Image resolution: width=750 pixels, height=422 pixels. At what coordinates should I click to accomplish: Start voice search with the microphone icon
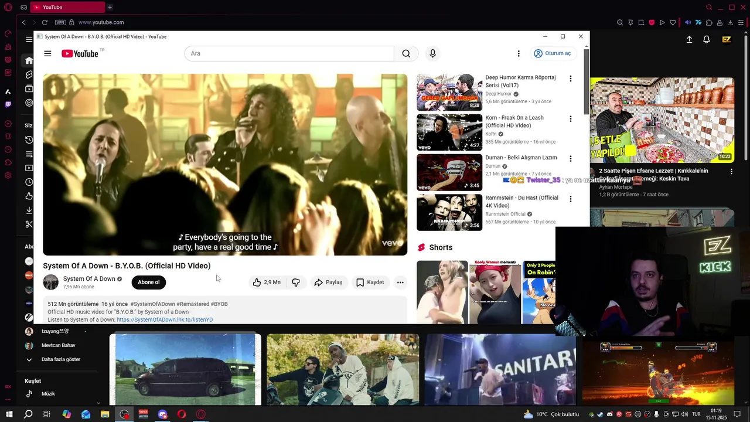click(x=432, y=53)
